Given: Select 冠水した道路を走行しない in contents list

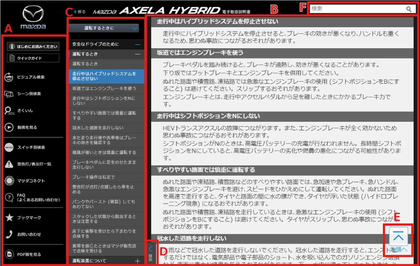Looking at the screenshot, I should tap(98, 128).
